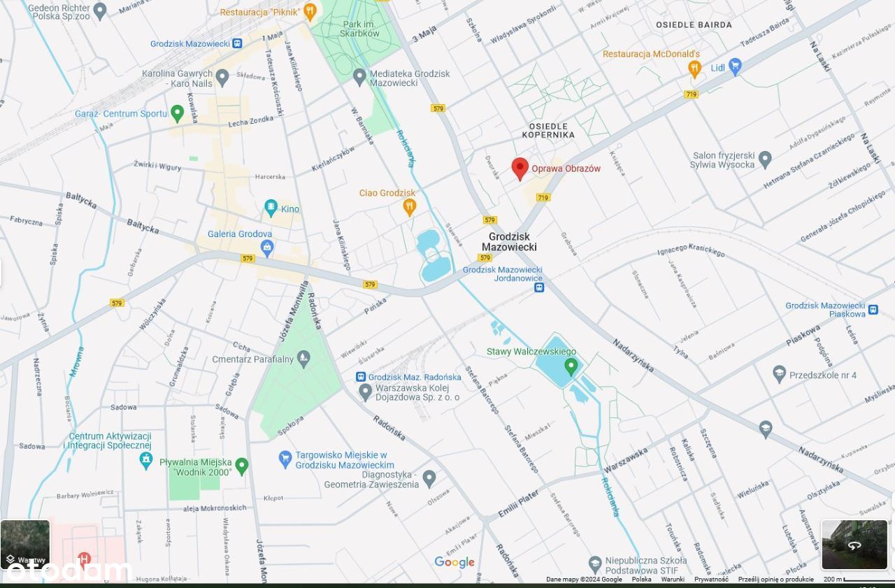895x588 pixels.
Task: Open the Mediateka Grodzisk Mazowiecki pin
Action: pos(359,77)
